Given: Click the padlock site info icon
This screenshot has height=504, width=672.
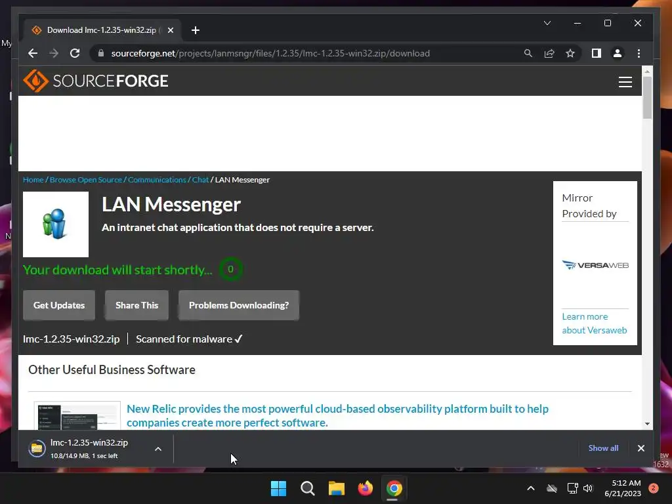Looking at the screenshot, I should [101, 53].
